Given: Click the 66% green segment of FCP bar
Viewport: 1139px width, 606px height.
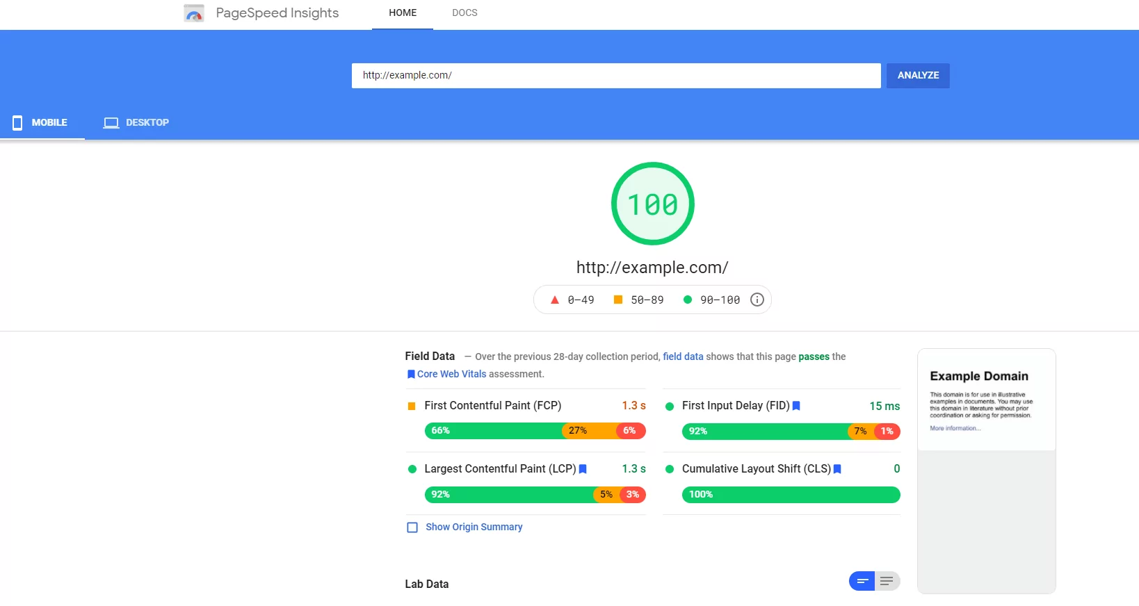Looking at the screenshot, I should [x=494, y=431].
